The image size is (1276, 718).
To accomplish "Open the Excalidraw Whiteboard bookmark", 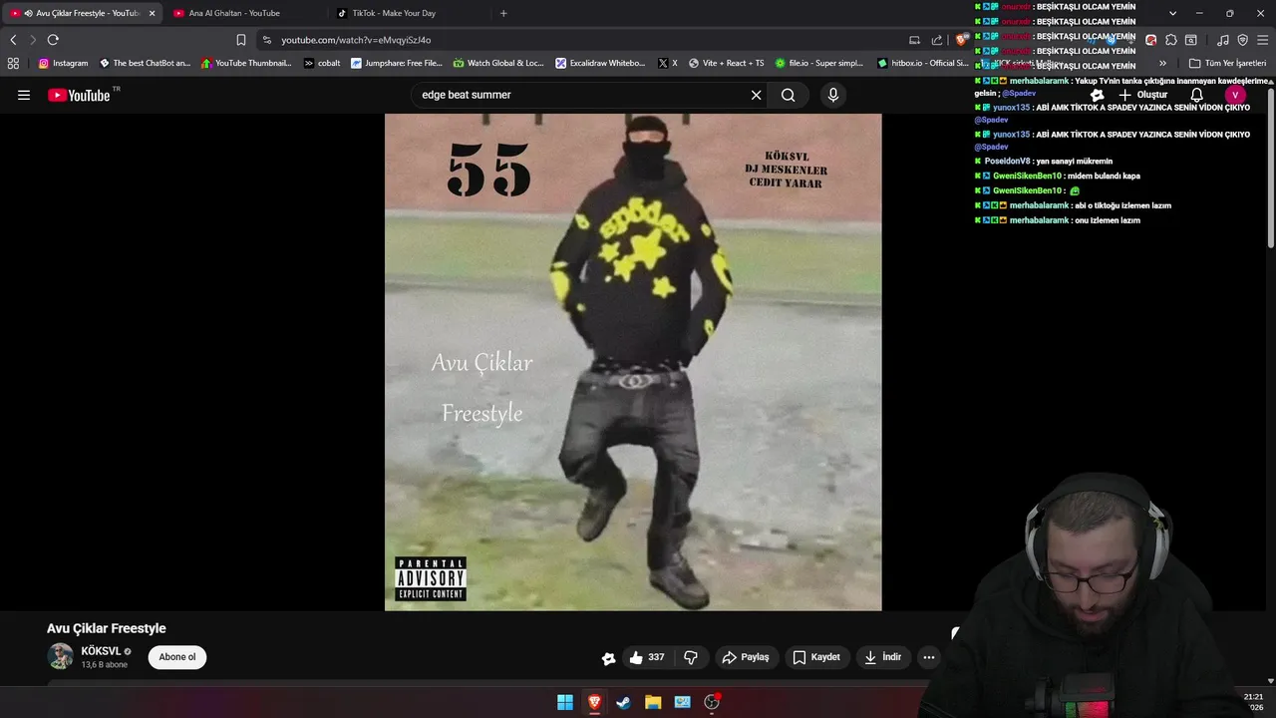I will [601, 63].
